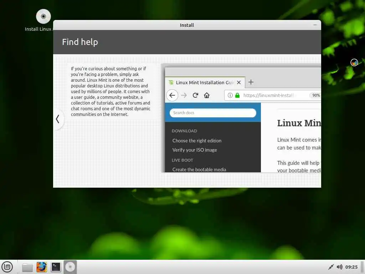Minimize the Install window

coord(315,25)
